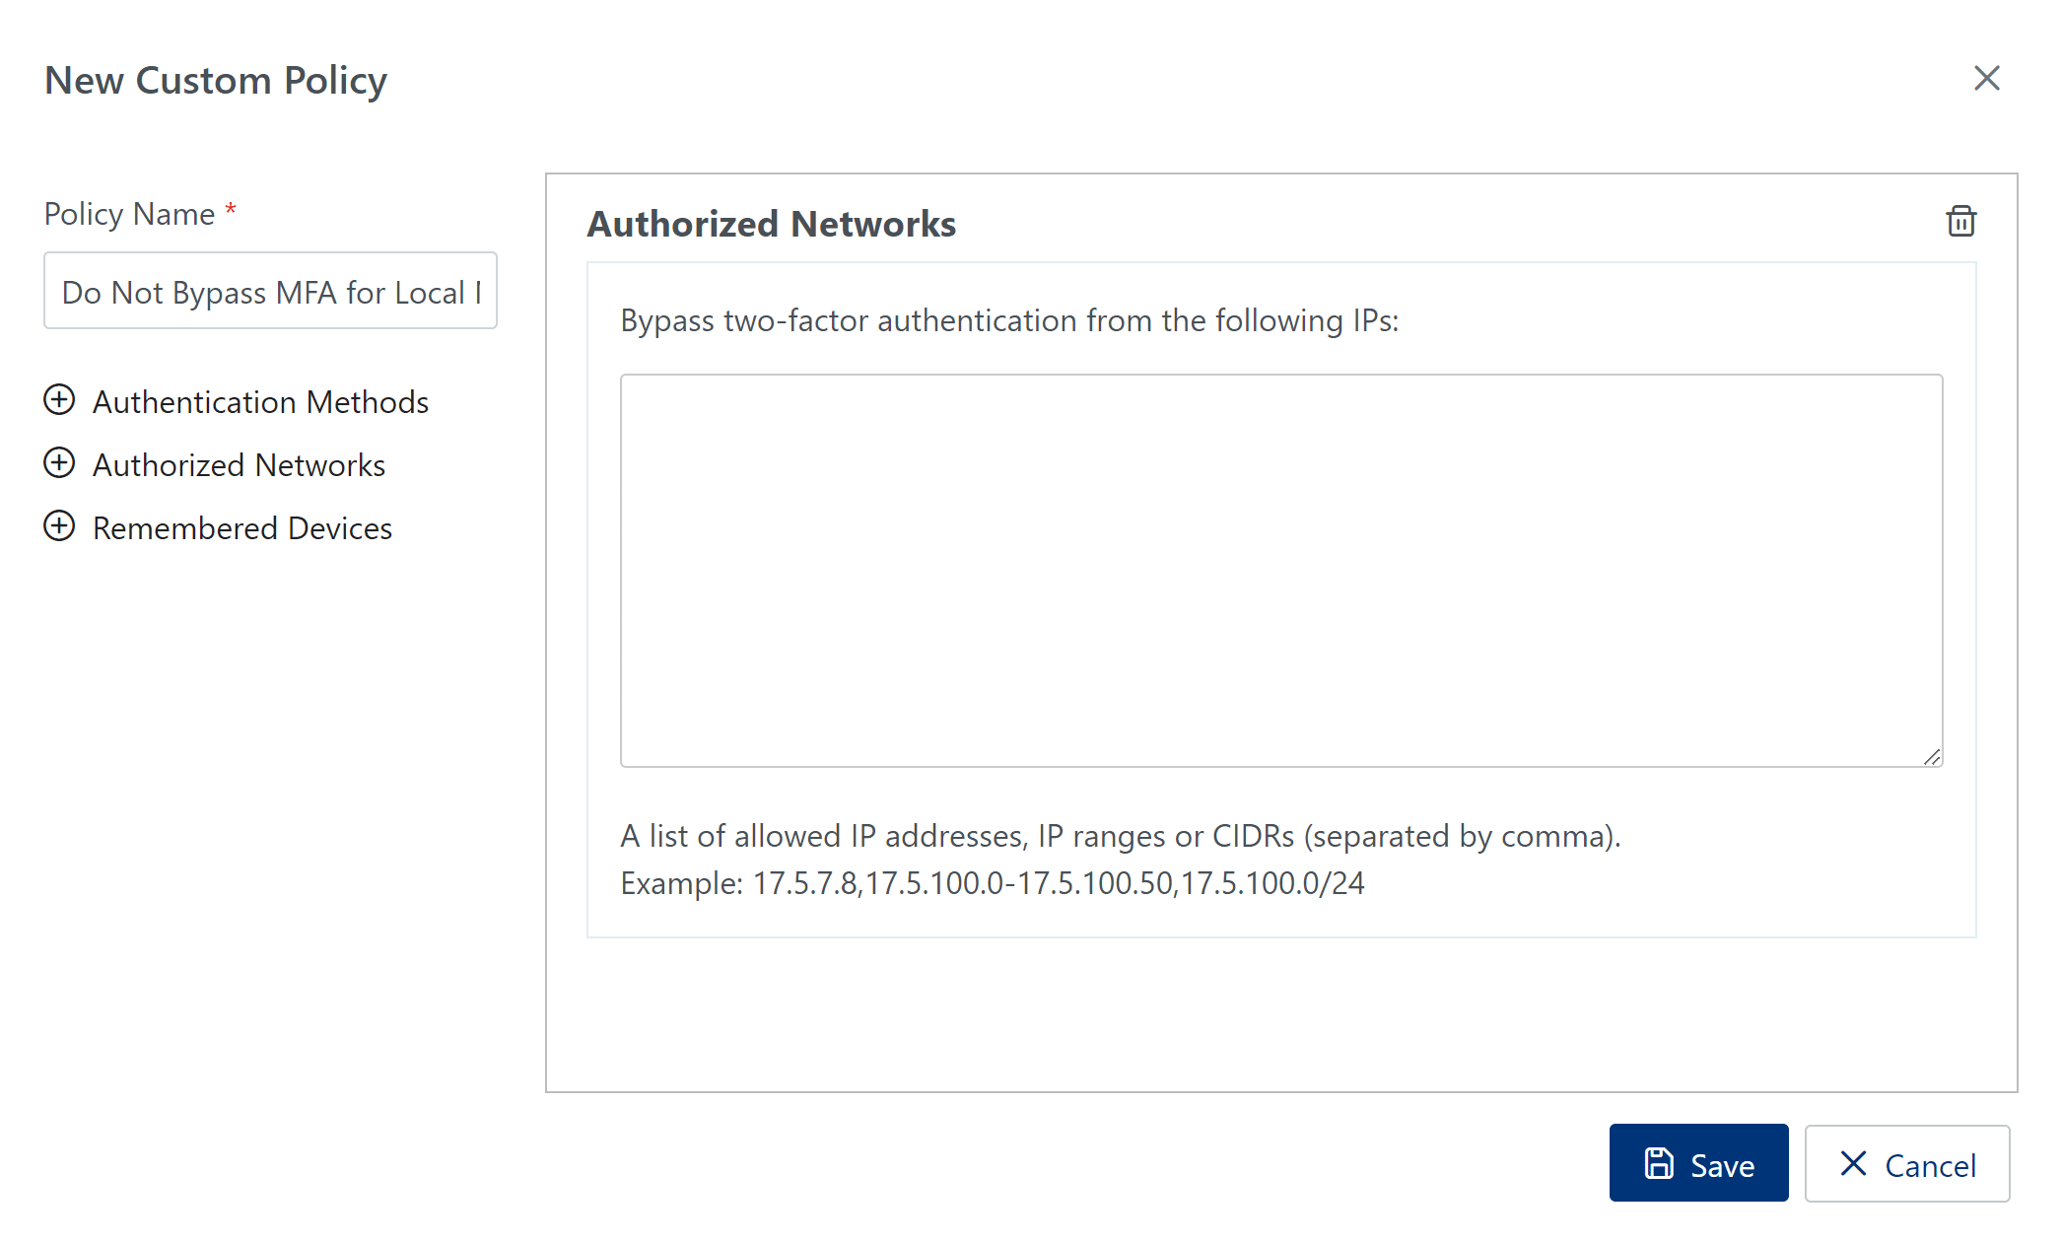
Task: Click the plus icon beside Remembered Devices
Action: click(59, 526)
